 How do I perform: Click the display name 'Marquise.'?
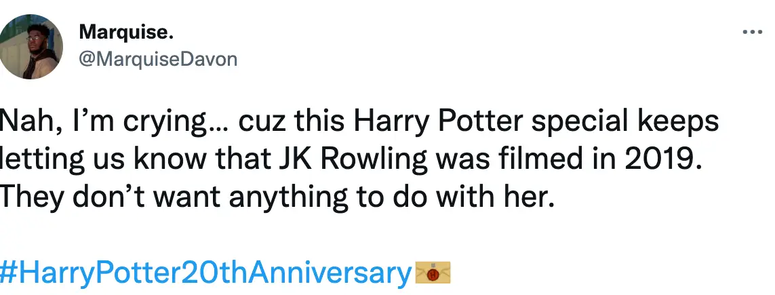121,33
